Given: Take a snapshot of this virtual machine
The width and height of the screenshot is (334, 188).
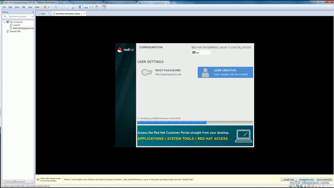Looking at the screenshot, I should (x=63, y=7).
